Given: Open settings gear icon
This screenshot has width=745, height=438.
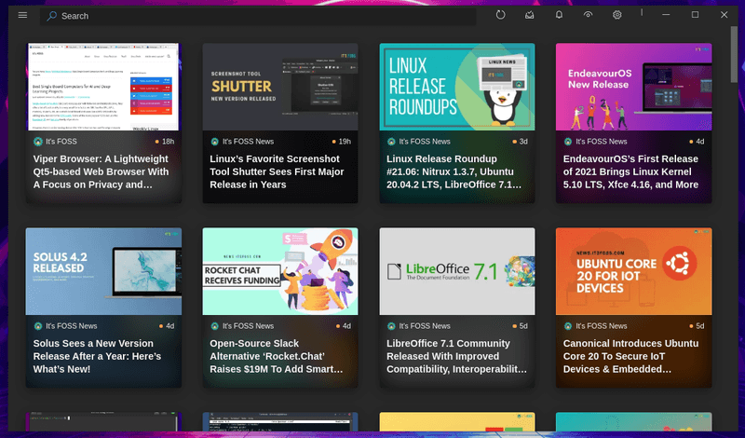Looking at the screenshot, I should [x=616, y=15].
